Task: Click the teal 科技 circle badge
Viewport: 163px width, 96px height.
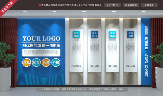Action: click(56, 62)
